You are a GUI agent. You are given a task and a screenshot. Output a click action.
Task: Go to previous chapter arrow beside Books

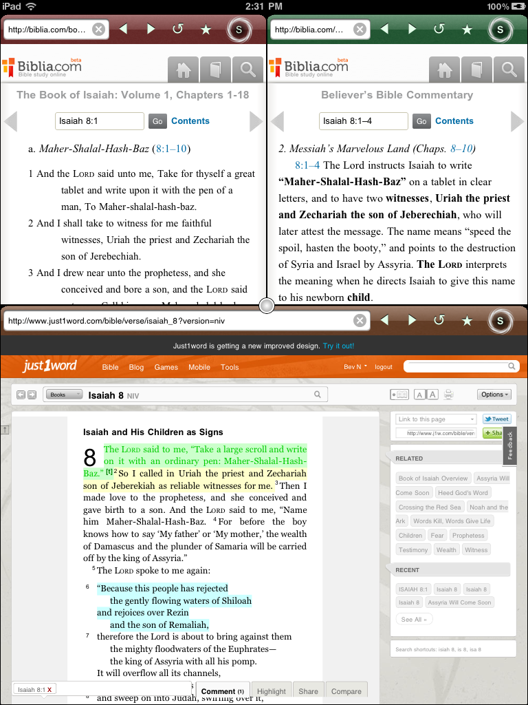coord(21,394)
